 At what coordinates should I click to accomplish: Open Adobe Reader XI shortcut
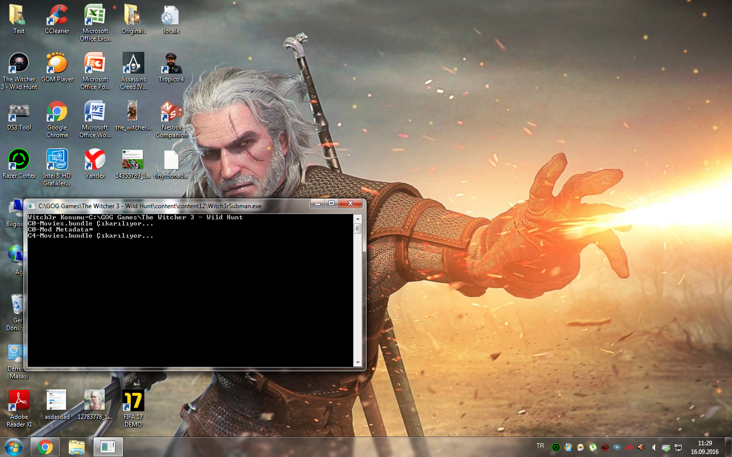[x=19, y=409]
